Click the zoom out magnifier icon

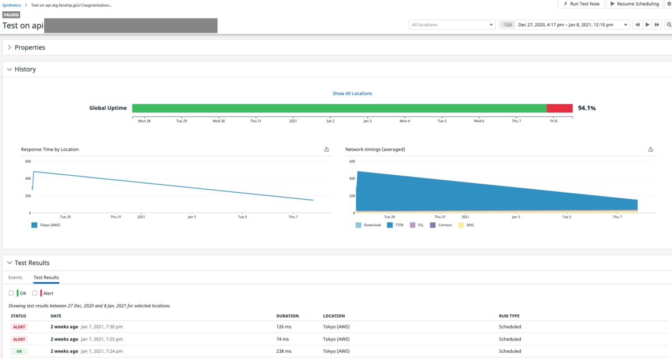click(668, 25)
